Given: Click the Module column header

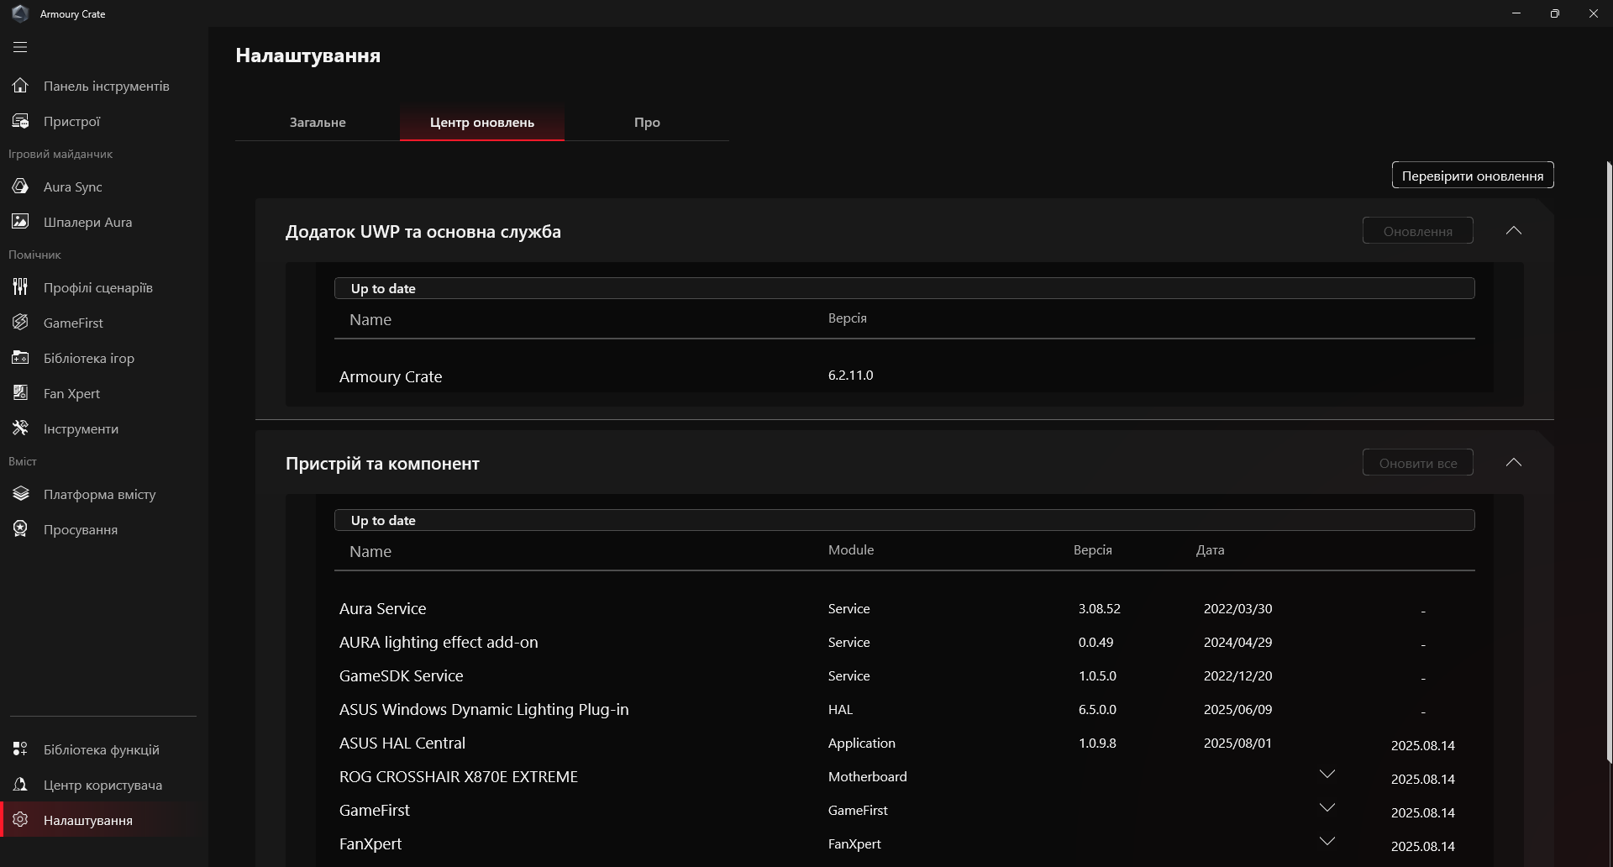Looking at the screenshot, I should (x=851, y=549).
